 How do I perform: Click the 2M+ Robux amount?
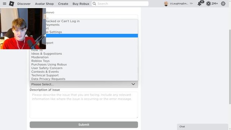coord(215,4)
